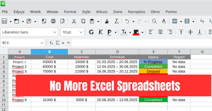This screenshot has height=111, width=212.
Task: Toggle underline with the P button
Action: (109, 32)
